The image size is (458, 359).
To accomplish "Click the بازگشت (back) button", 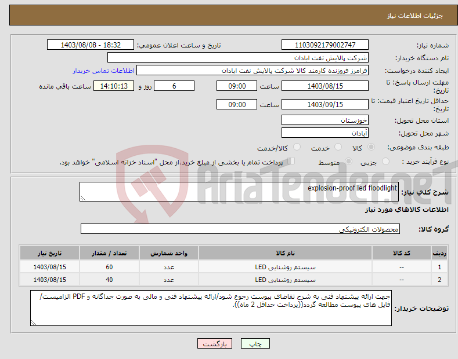I will point(215,343).
